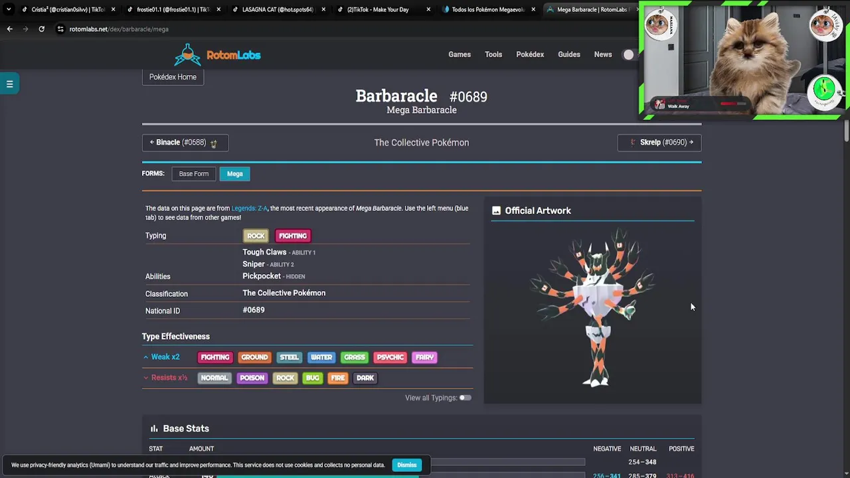850x478 pixels.
Task: Click the BUG resistance badge
Action: pos(312,378)
